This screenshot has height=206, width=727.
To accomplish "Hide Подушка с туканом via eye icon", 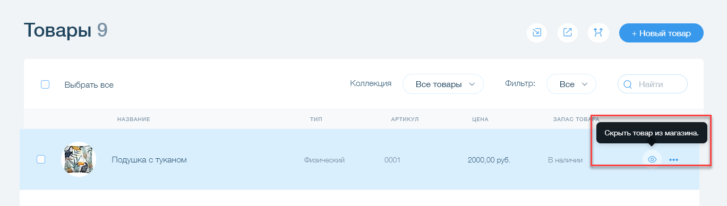I will 653,159.
